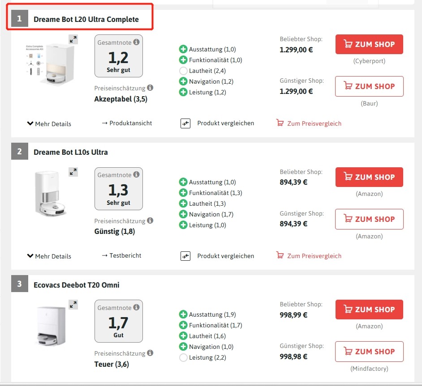The height and width of the screenshot is (386, 422).
Task: Expand Mehr Details for Dreame L10s Ultra
Action: [49, 256]
